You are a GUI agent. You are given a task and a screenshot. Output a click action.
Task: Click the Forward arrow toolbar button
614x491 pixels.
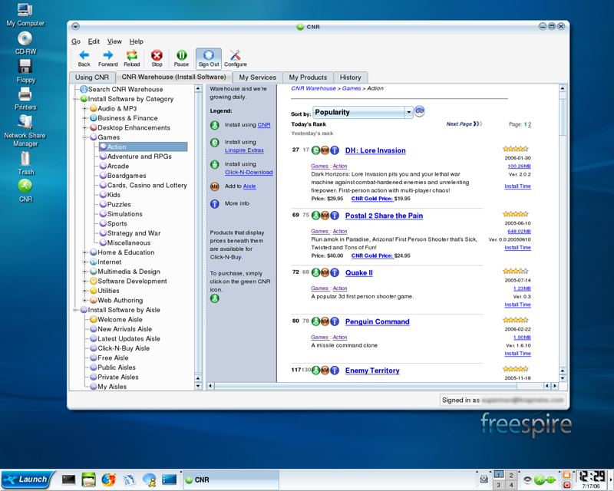pyautogui.click(x=107, y=58)
